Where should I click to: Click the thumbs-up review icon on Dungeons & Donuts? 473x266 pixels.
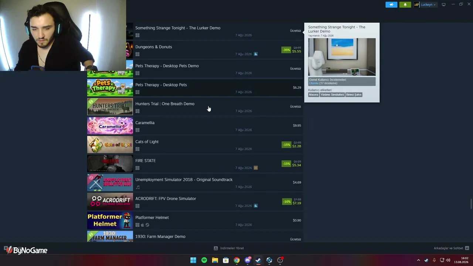coord(255,54)
